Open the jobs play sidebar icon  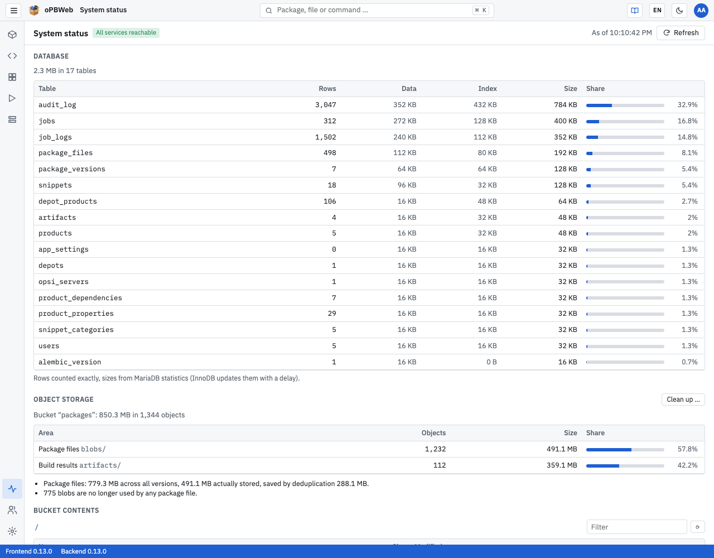(x=12, y=98)
